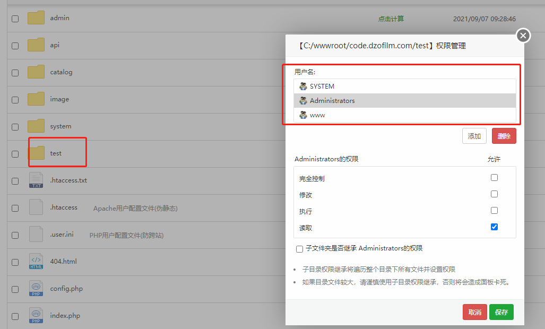Open the api folder name

point(55,45)
